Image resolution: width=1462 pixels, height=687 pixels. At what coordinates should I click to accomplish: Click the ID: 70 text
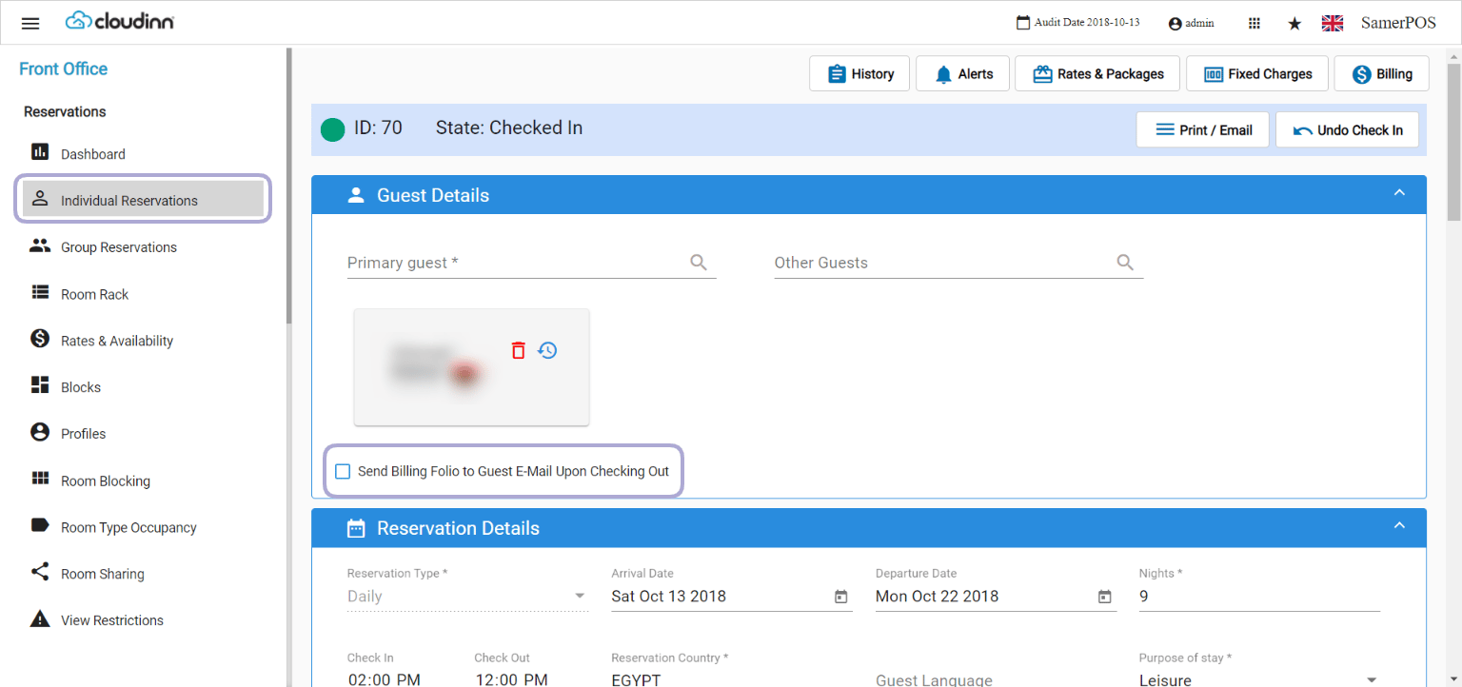[378, 128]
